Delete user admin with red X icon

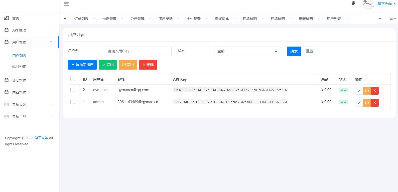[375, 103]
